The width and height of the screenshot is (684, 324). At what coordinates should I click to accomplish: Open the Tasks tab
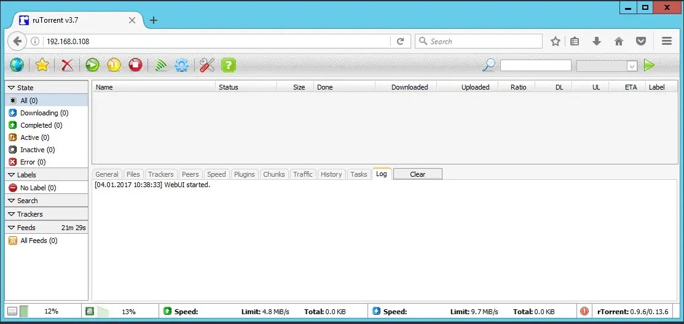(x=358, y=174)
